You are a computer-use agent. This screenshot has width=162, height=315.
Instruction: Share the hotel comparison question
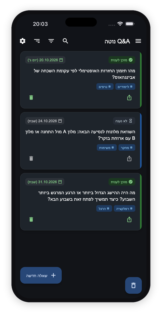click(129, 158)
